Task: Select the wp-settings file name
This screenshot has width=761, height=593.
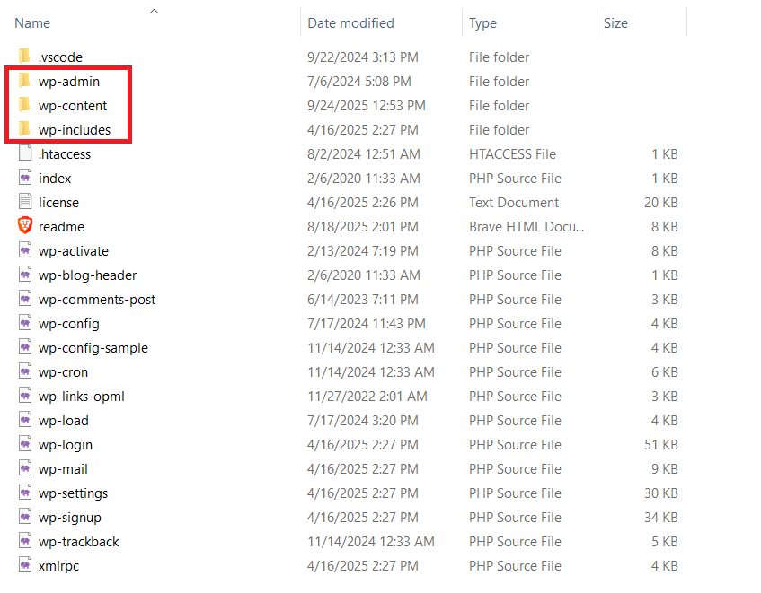Action: (73, 493)
